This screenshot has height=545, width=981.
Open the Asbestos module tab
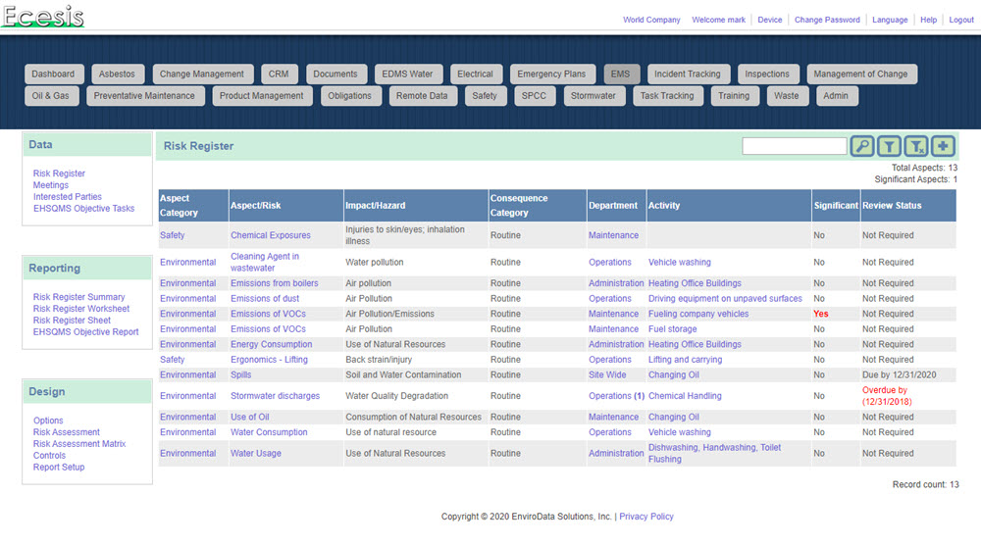tap(117, 74)
